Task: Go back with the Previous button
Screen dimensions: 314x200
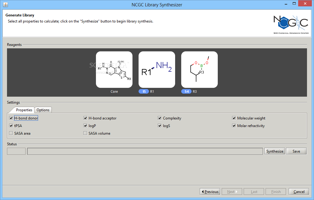Action: point(210,191)
